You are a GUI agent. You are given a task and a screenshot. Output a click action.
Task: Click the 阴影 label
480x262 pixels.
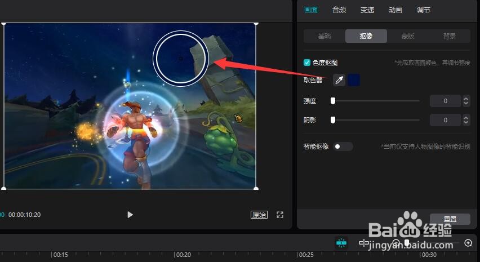pos(310,120)
